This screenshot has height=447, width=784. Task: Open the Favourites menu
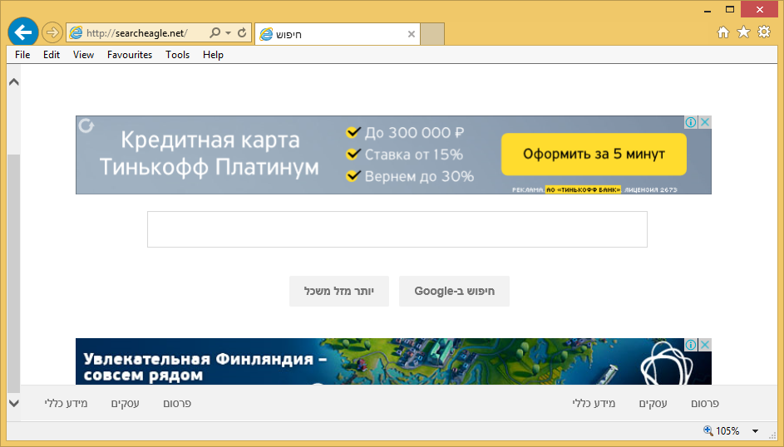coord(129,55)
